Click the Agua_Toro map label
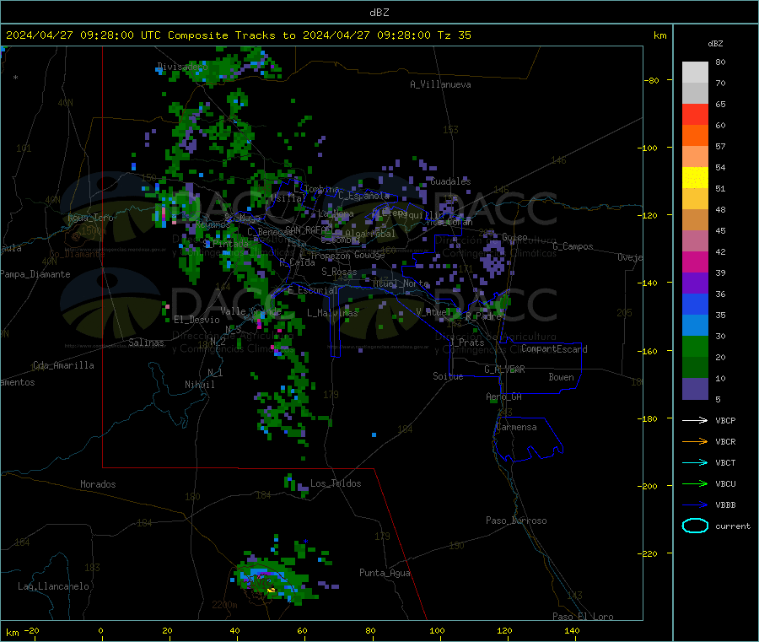 [90, 218]
